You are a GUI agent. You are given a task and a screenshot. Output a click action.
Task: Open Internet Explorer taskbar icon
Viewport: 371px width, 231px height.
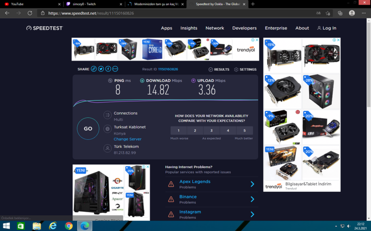coord(52,226)
